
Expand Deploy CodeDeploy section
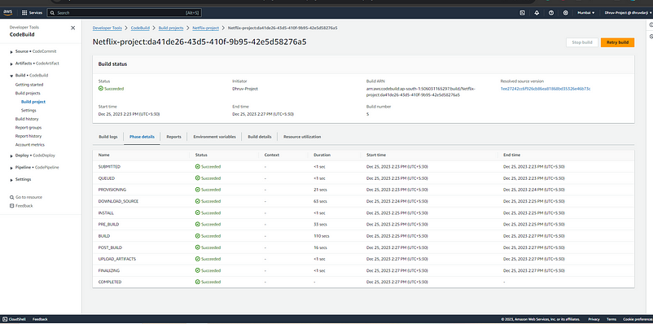[11, 155]
